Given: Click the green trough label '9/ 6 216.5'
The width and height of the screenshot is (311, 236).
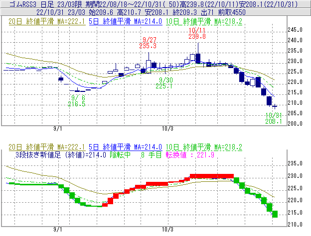Looking at the screenshot, I should (x=77, y=101).
